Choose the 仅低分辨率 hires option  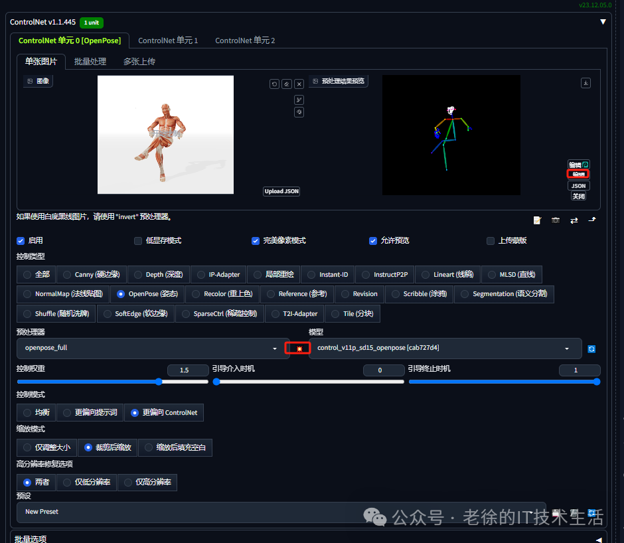[x=87, y=482]
